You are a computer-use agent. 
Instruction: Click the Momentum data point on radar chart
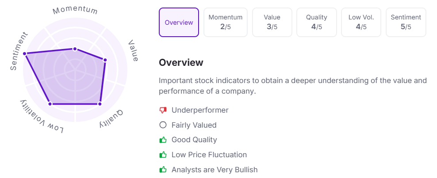click(75, 49)
